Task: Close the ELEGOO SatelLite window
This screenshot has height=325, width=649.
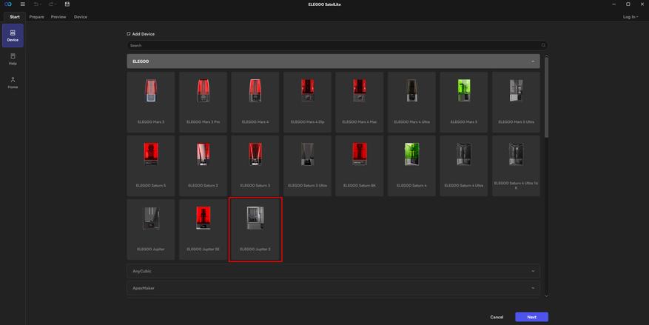Action: [x=642, y=4]
